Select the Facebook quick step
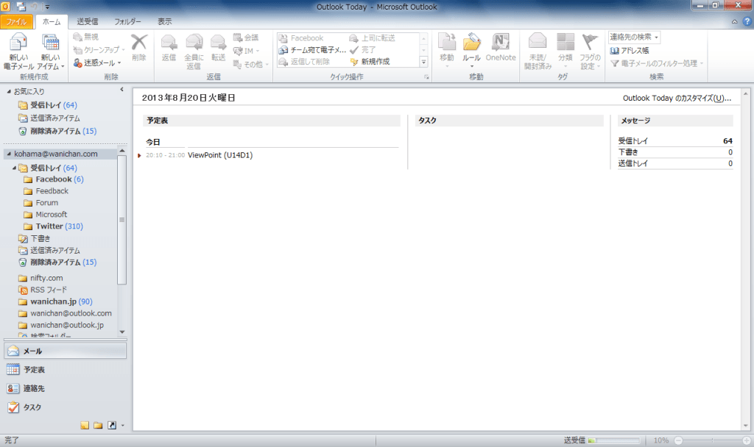The image size is (754, 447). 301,38
